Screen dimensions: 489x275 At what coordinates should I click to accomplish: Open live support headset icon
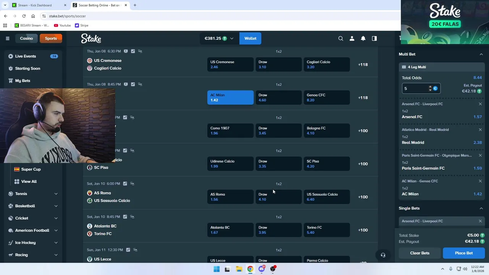point(383,255)
